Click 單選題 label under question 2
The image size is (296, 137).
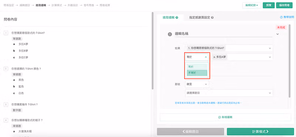point(17,74)
